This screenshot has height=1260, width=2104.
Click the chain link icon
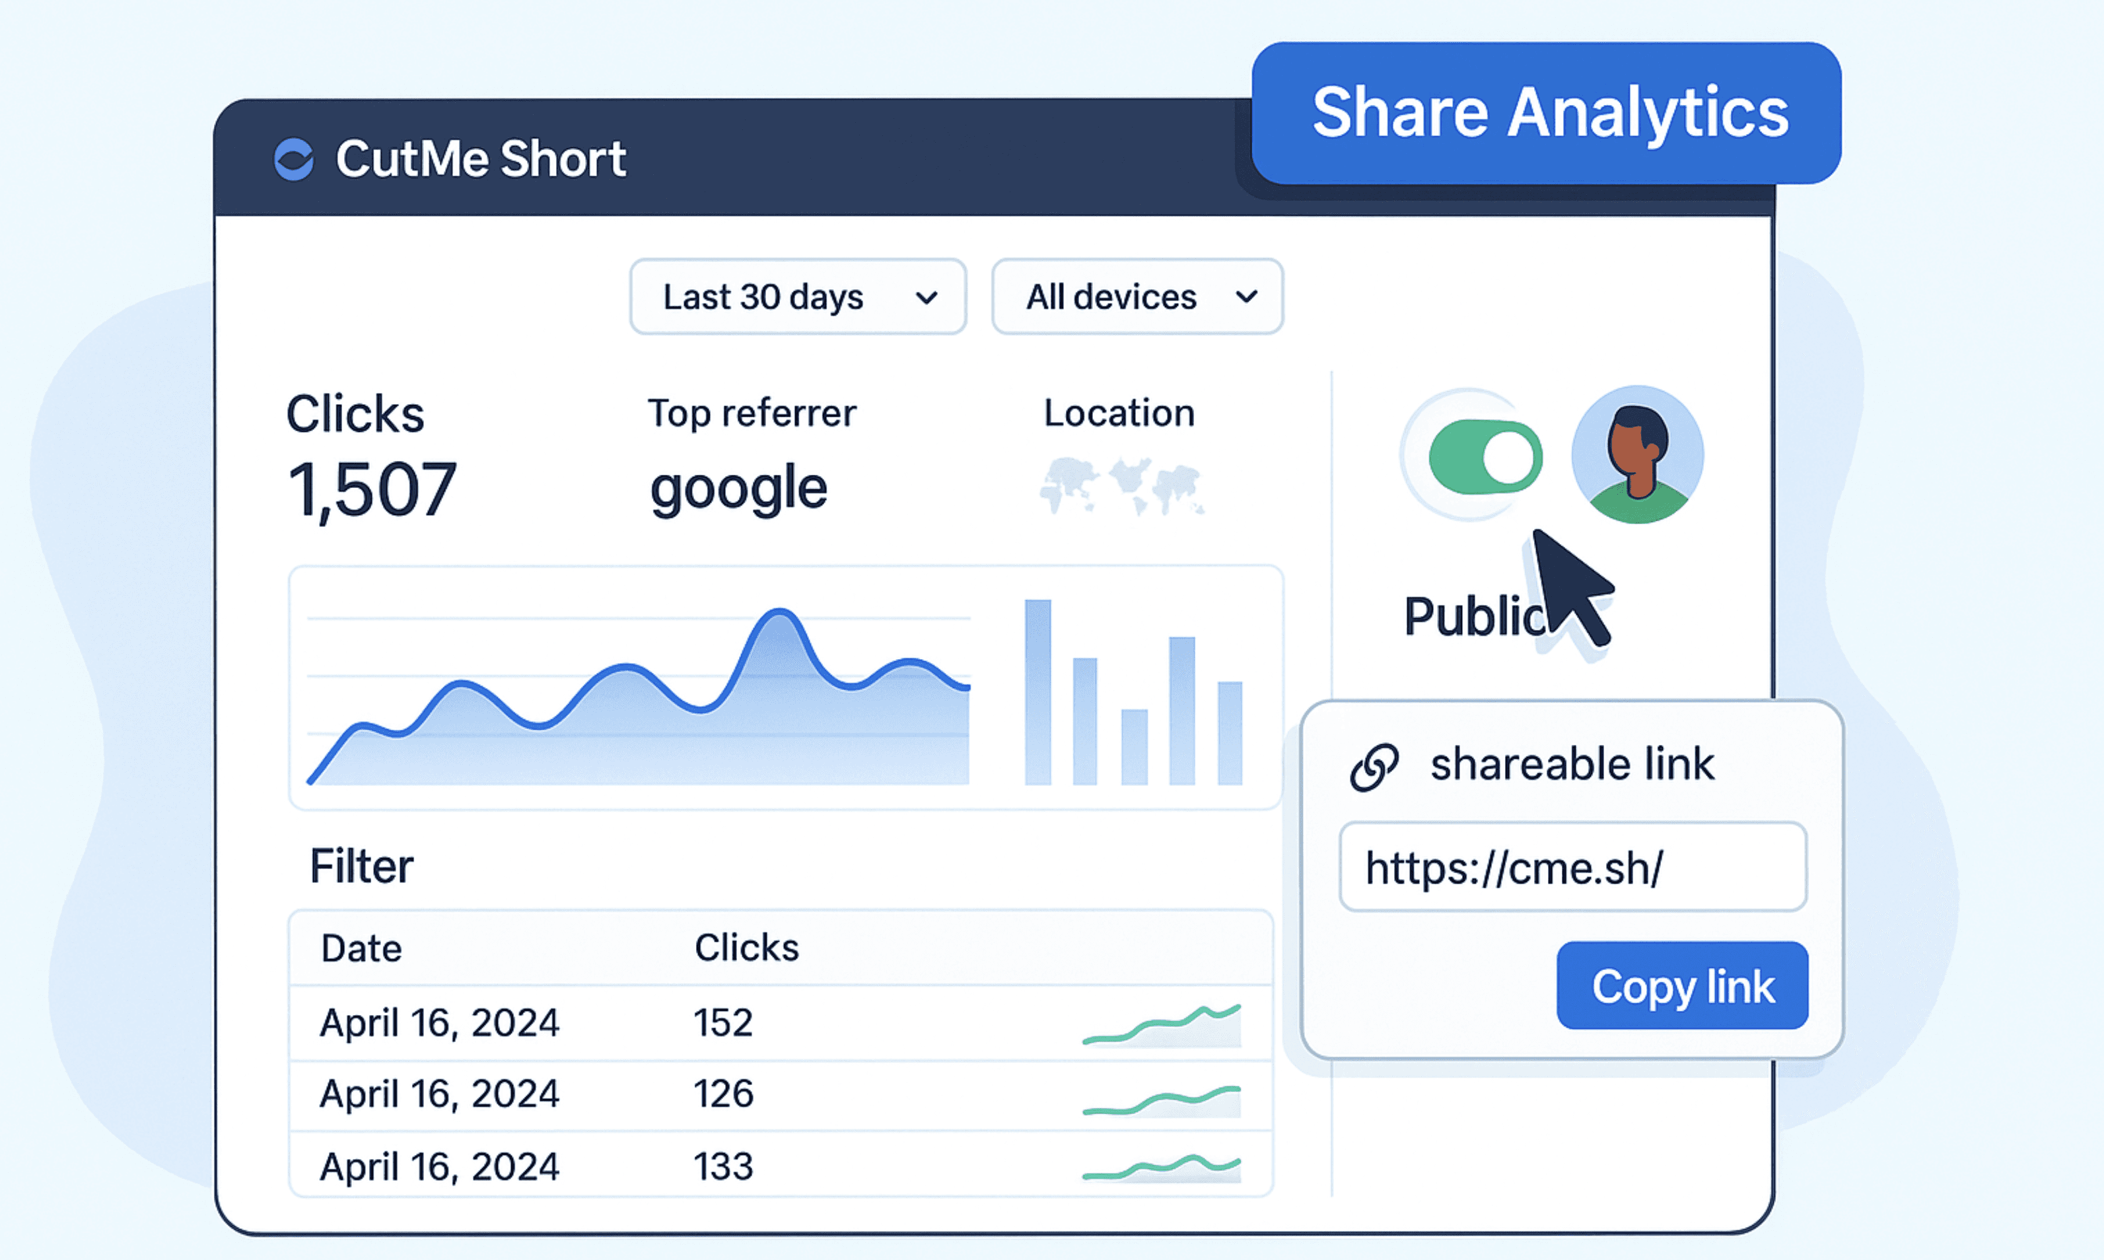(x=1374, y=767)
